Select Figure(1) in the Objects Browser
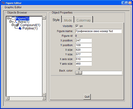 (x=23, y=18)
